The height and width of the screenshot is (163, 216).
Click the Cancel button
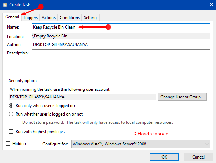(x=198, y=157)
